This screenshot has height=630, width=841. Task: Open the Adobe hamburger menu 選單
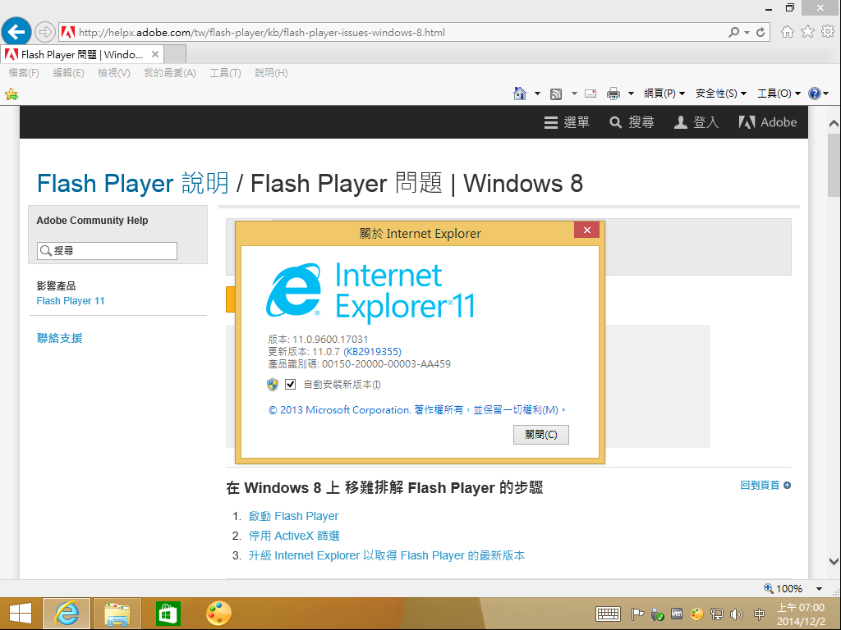pyautogui.click(x=567, y=122)
